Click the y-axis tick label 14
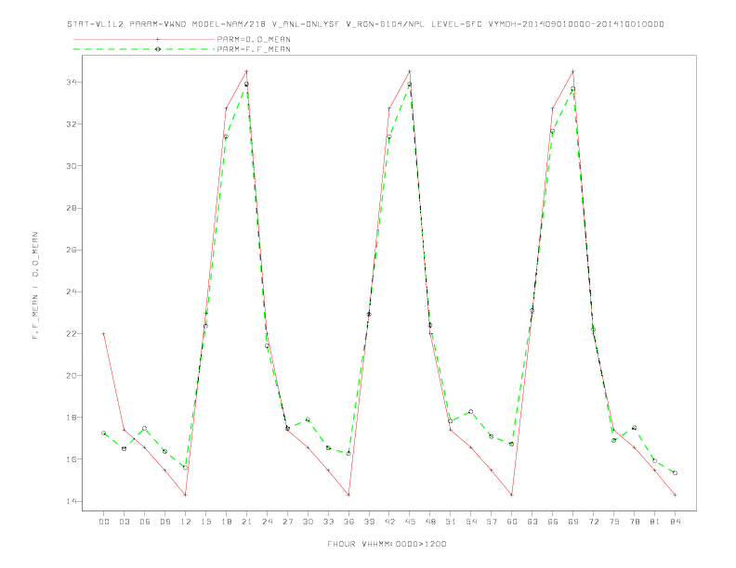736x568 pixels. [x=72, y=501]
